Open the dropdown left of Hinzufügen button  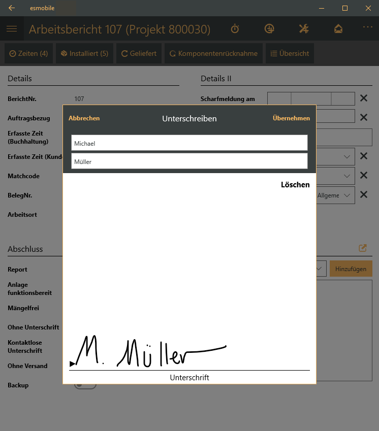(x=320, y=269)
